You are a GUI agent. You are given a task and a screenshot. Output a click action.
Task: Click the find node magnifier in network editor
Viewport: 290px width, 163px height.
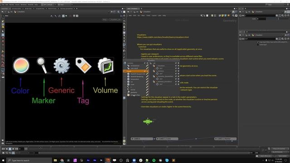pyautogui.click(x=233, y=15)
